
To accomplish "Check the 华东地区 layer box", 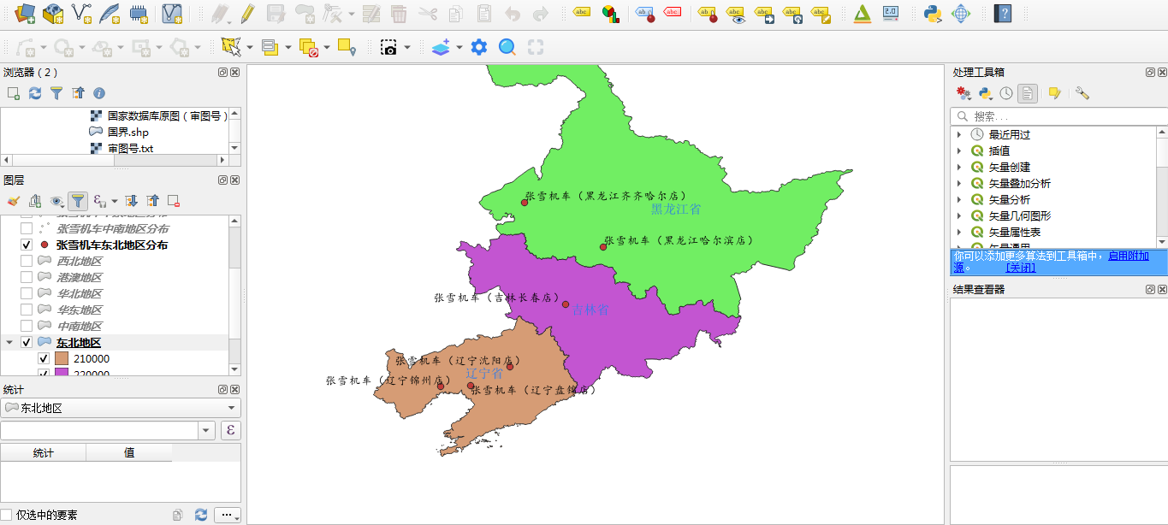I will point(27,310).
